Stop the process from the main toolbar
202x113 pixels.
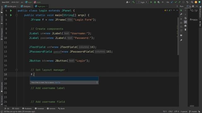(163, 2)
